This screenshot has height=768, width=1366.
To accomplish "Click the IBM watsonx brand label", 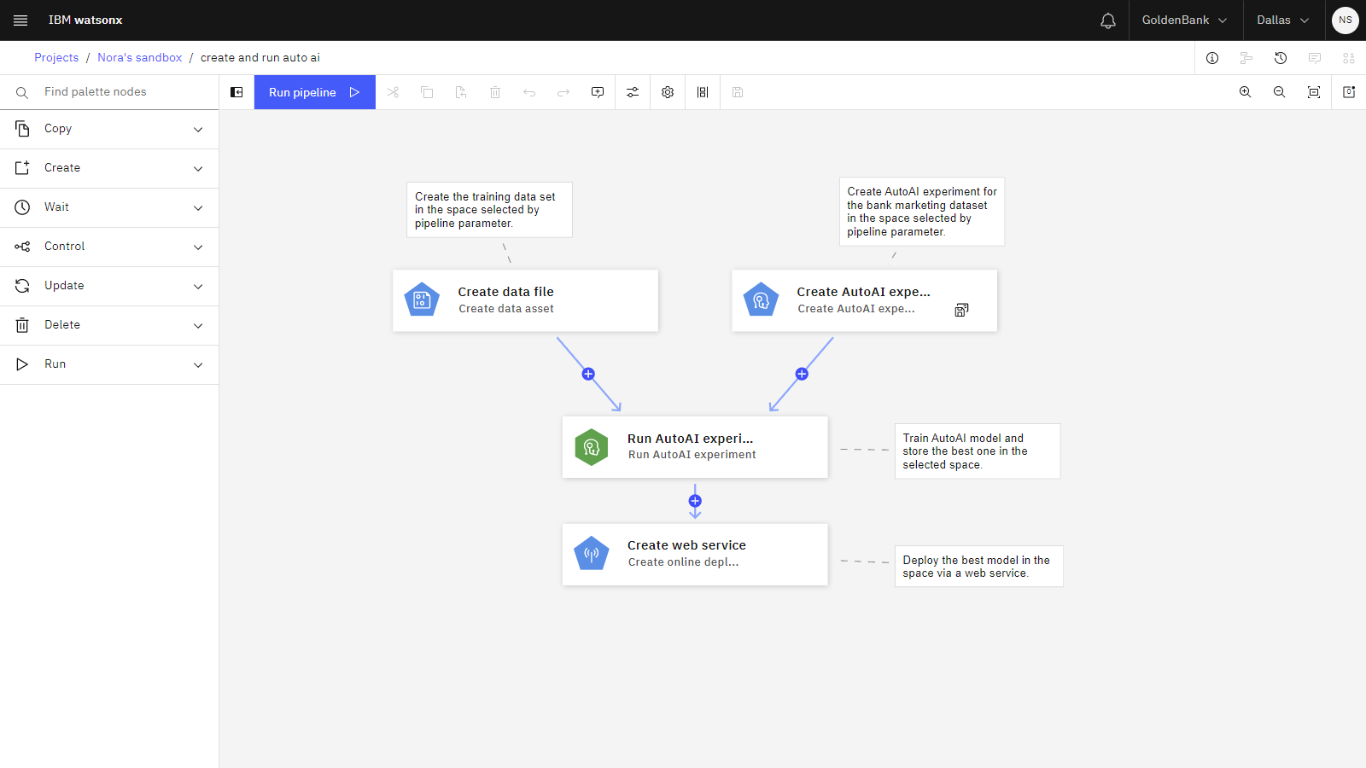I will click(85, 20).
